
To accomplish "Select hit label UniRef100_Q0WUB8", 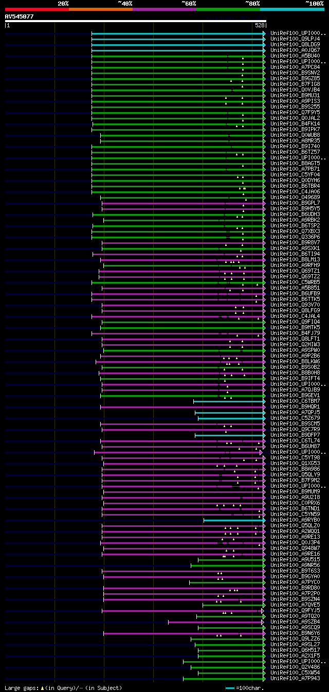I will (x=295, y=135).
